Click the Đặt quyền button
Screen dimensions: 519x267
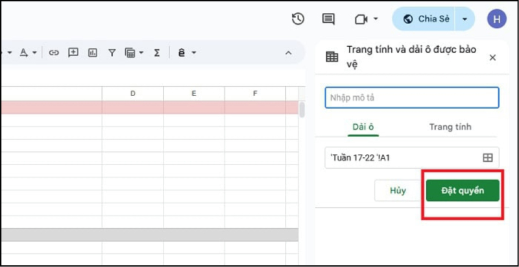pos(463,190)
